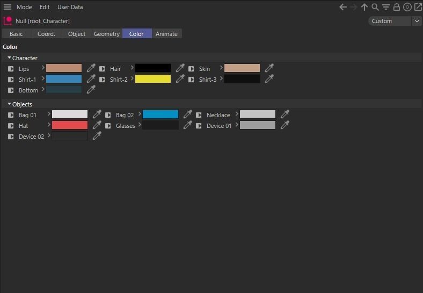Expand Bag 02 color chevron
Image resolution: width=423 pixels, height=293 pixels.
click(x=140, y=114)
